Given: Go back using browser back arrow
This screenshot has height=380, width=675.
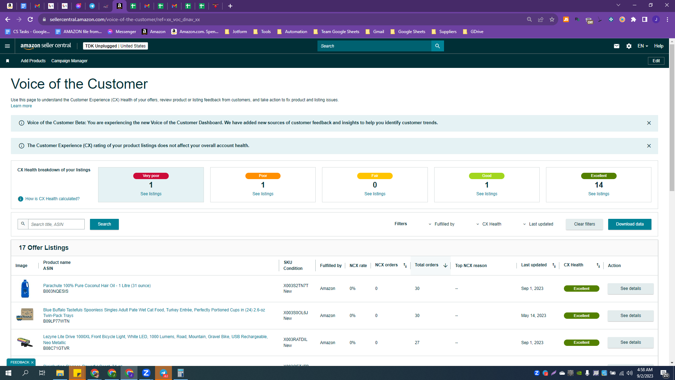Looking at the screenshot, I should pyautogui.click(x=8, y=20).
